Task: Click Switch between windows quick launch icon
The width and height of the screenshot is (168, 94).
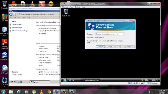Action: tap(73, 80)
